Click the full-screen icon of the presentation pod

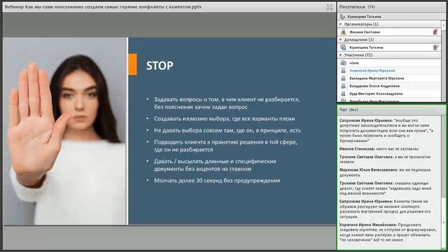330,7
